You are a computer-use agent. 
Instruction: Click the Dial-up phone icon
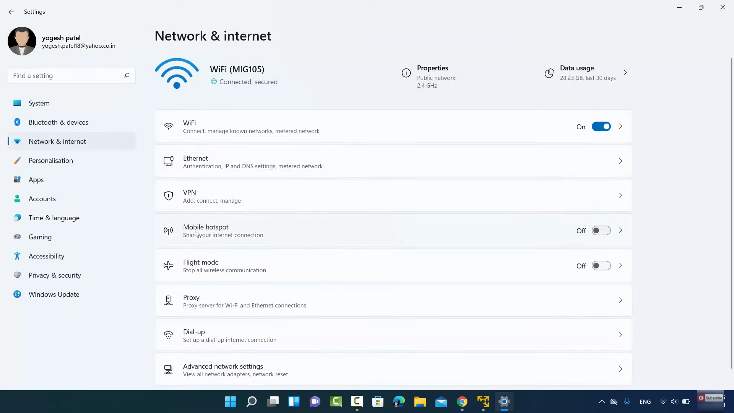click(168, 335)
